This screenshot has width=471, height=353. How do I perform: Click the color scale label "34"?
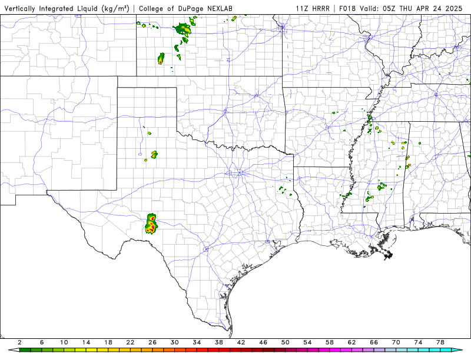point(197,342)
